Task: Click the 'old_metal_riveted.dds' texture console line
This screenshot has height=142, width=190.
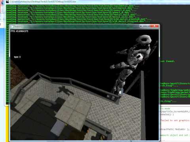Action: [78, 21]
